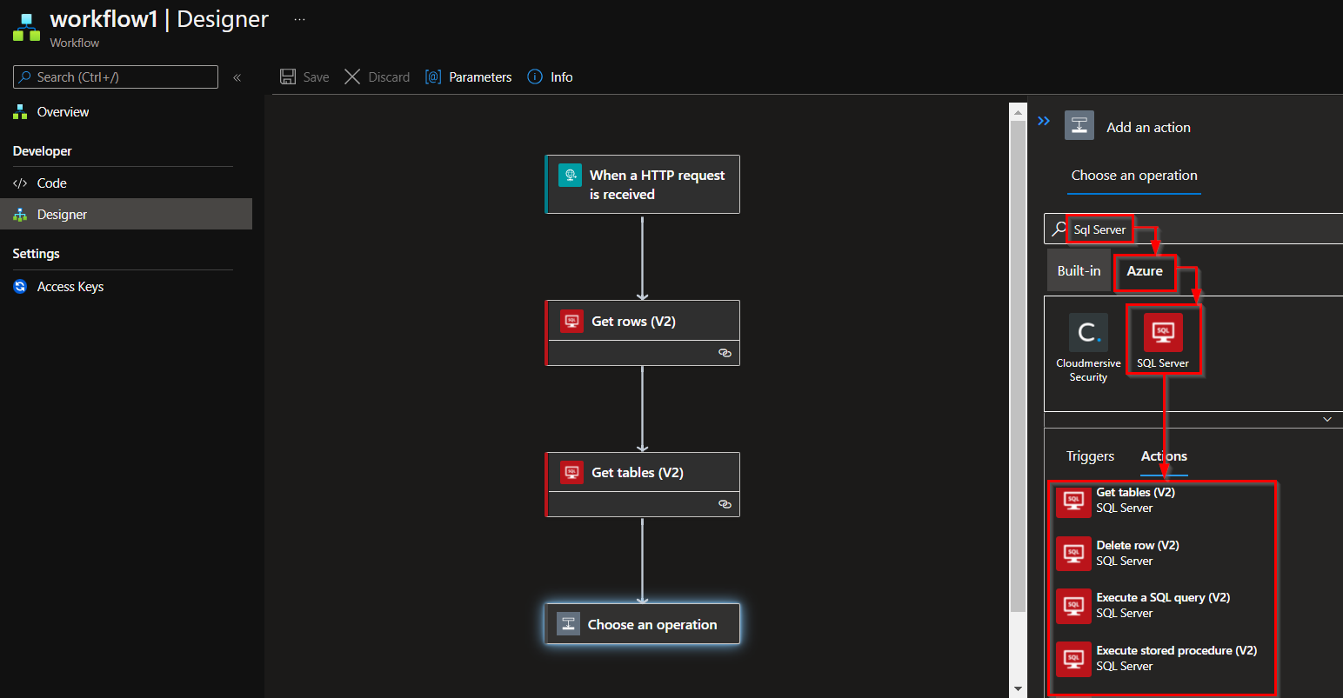Click the Access Keys icon
This screenshot has height=698, width=1343.
[x=20, y=286]
